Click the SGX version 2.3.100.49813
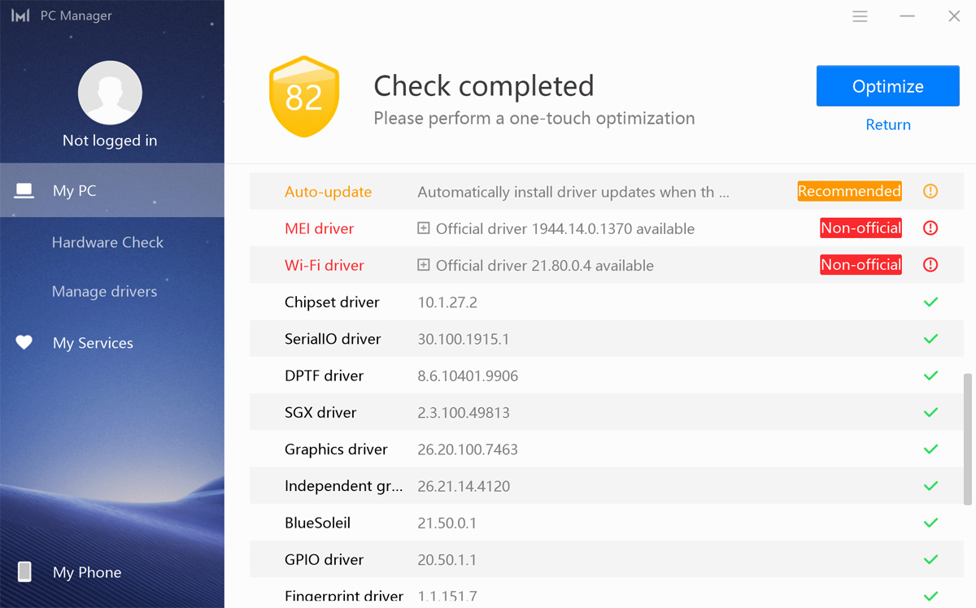 pos(464,412)
